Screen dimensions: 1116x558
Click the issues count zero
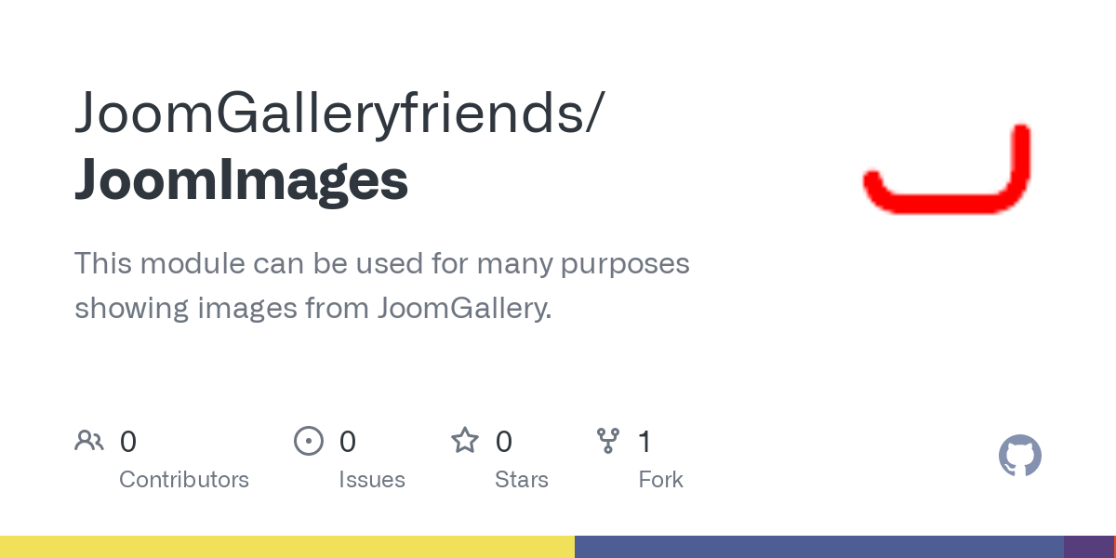[x=348, y=441]
